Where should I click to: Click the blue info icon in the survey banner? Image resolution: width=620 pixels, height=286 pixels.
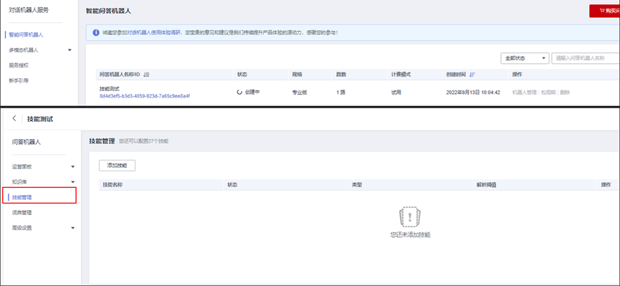click(96, 32)
